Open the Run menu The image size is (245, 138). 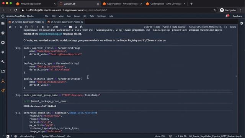69,16
